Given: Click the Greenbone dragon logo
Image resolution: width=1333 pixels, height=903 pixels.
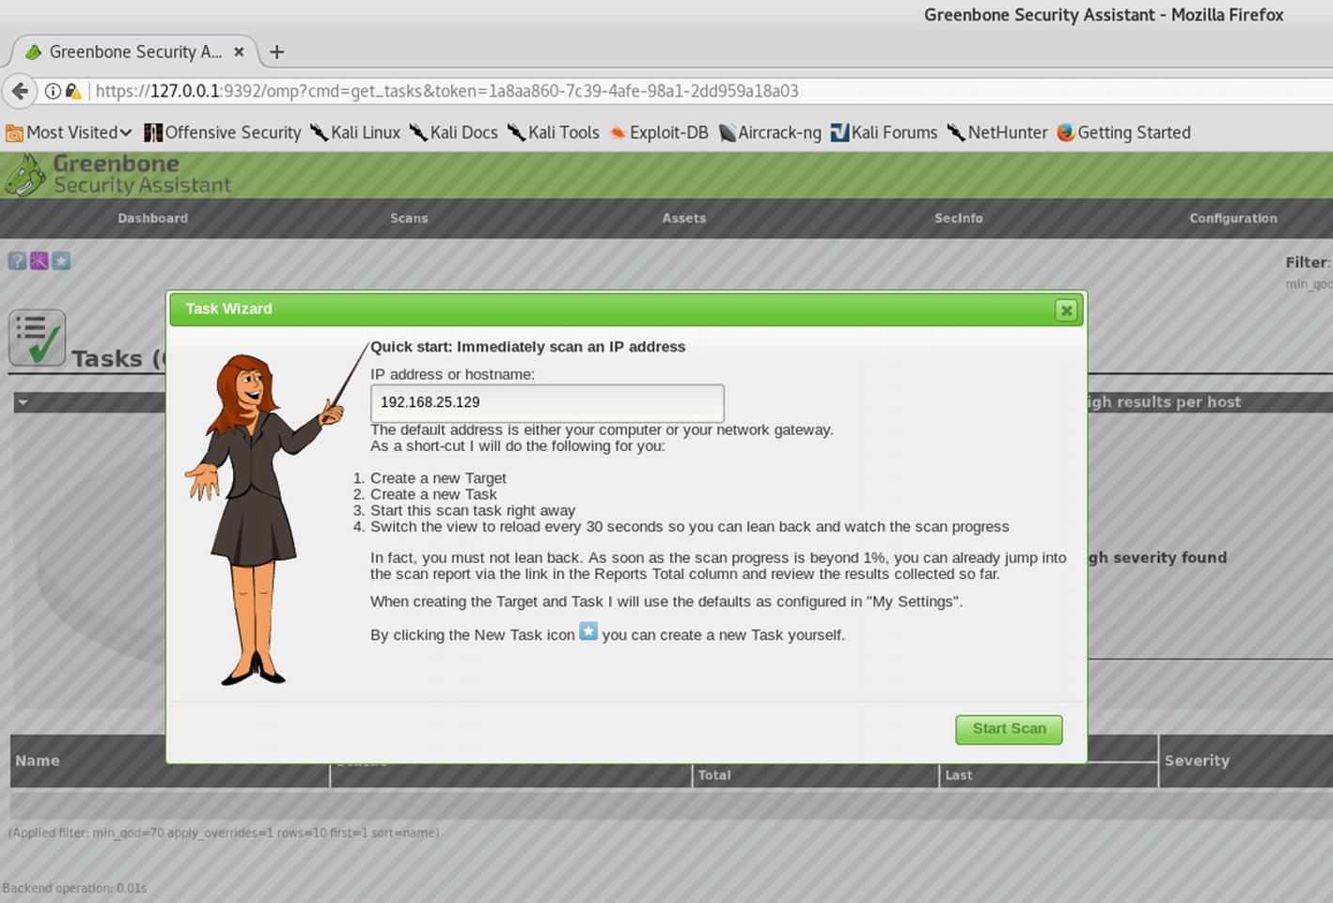Looking at the screenshot, I should click(x=24, y=176).
